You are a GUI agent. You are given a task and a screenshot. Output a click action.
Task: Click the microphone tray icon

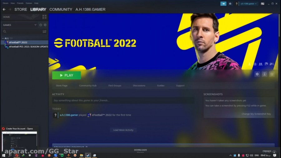pyautogui.click(x=239, y=155)
